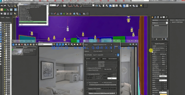Click Make Unique below modifier stack
185x95 pixels.
point(160,39)
